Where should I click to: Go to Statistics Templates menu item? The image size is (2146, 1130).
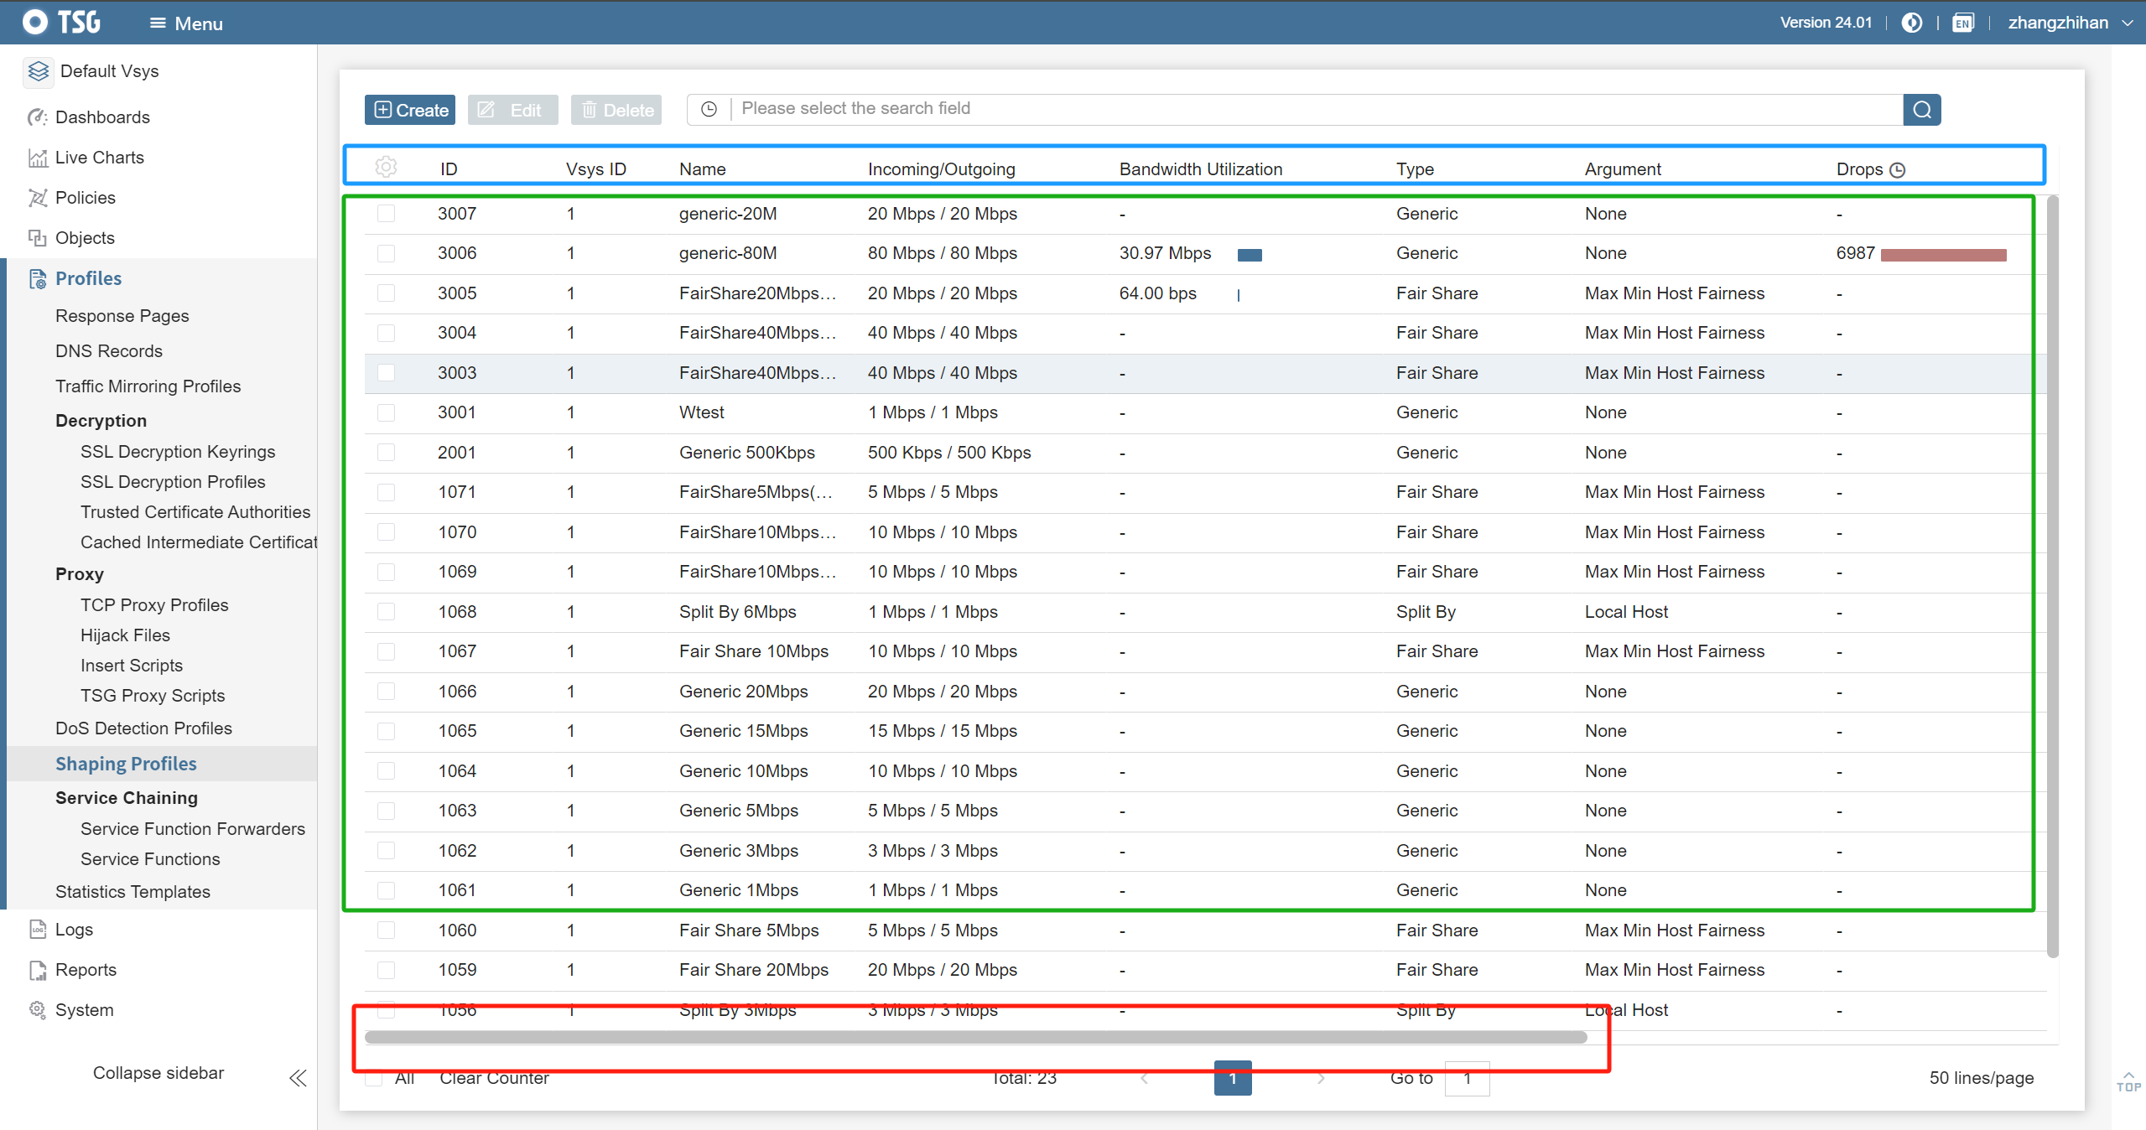coord(133,892)
